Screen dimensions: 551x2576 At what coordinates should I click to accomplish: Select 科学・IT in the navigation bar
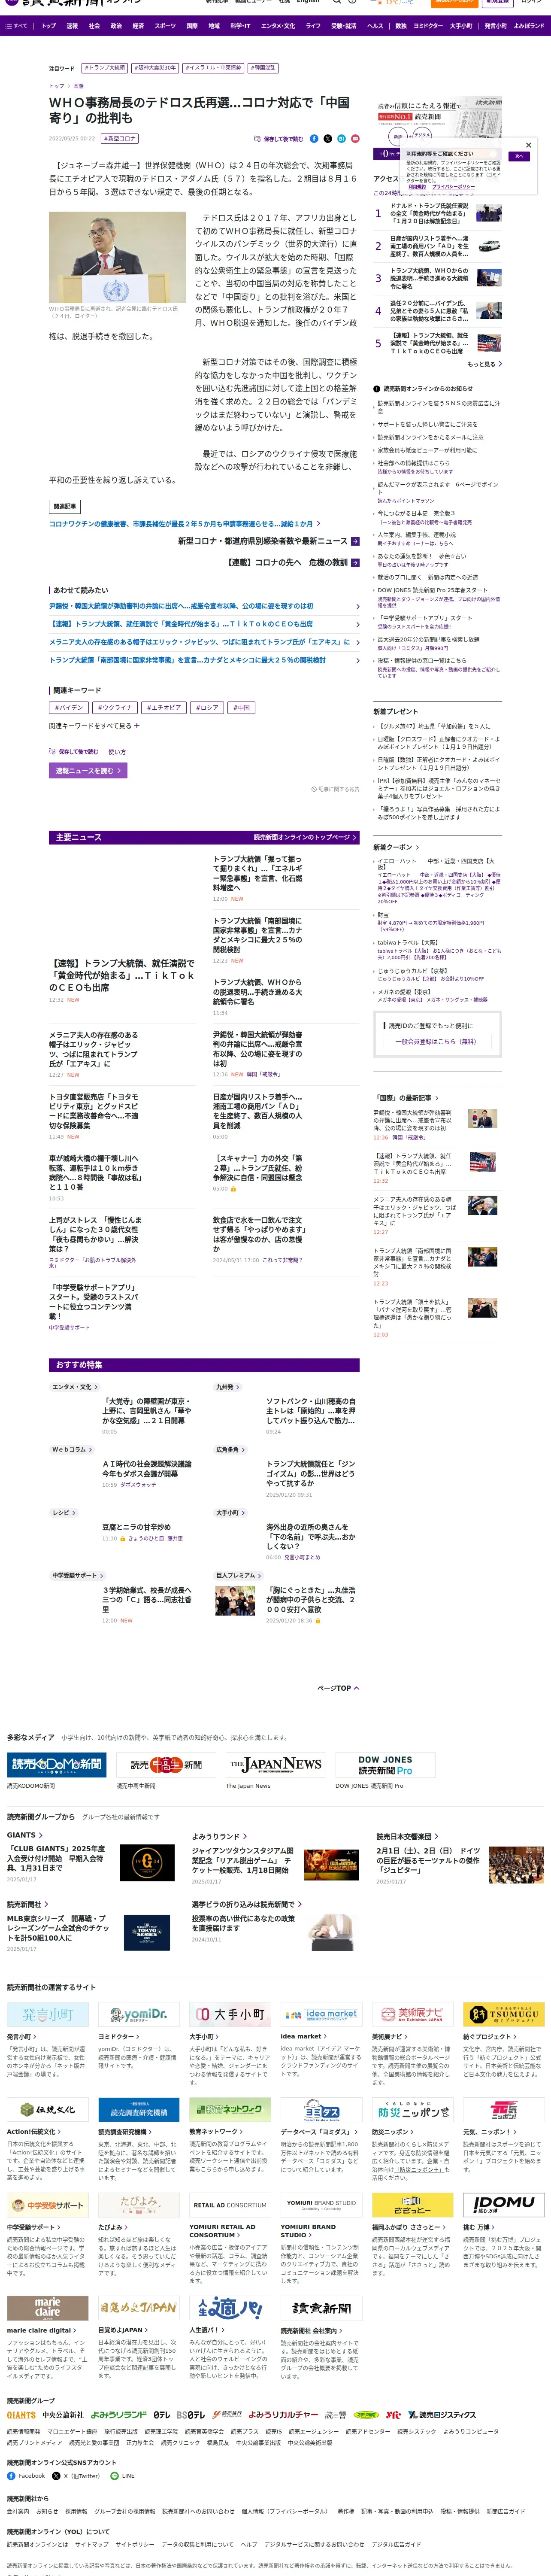[240, 26]
